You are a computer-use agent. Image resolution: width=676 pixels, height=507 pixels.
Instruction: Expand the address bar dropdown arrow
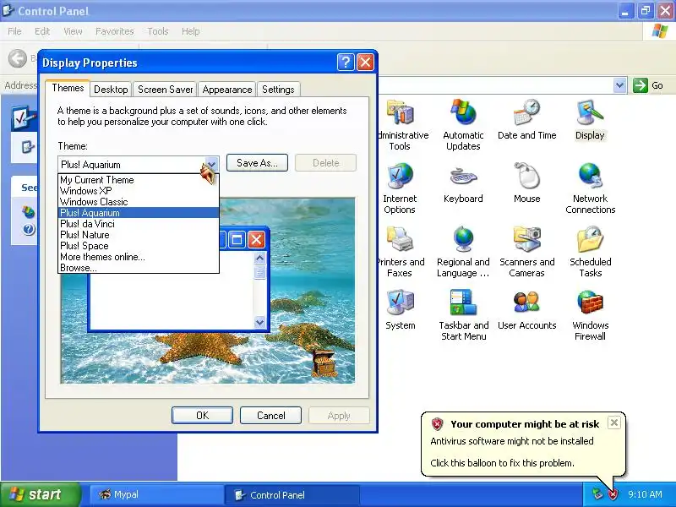[620, 85]
